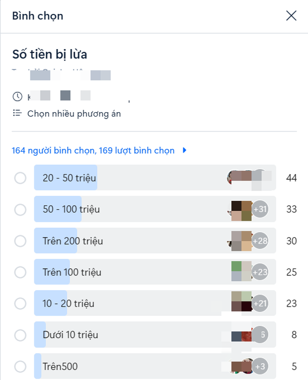
Task: Show the +23 voters badge list
Action: pos(260,272)
